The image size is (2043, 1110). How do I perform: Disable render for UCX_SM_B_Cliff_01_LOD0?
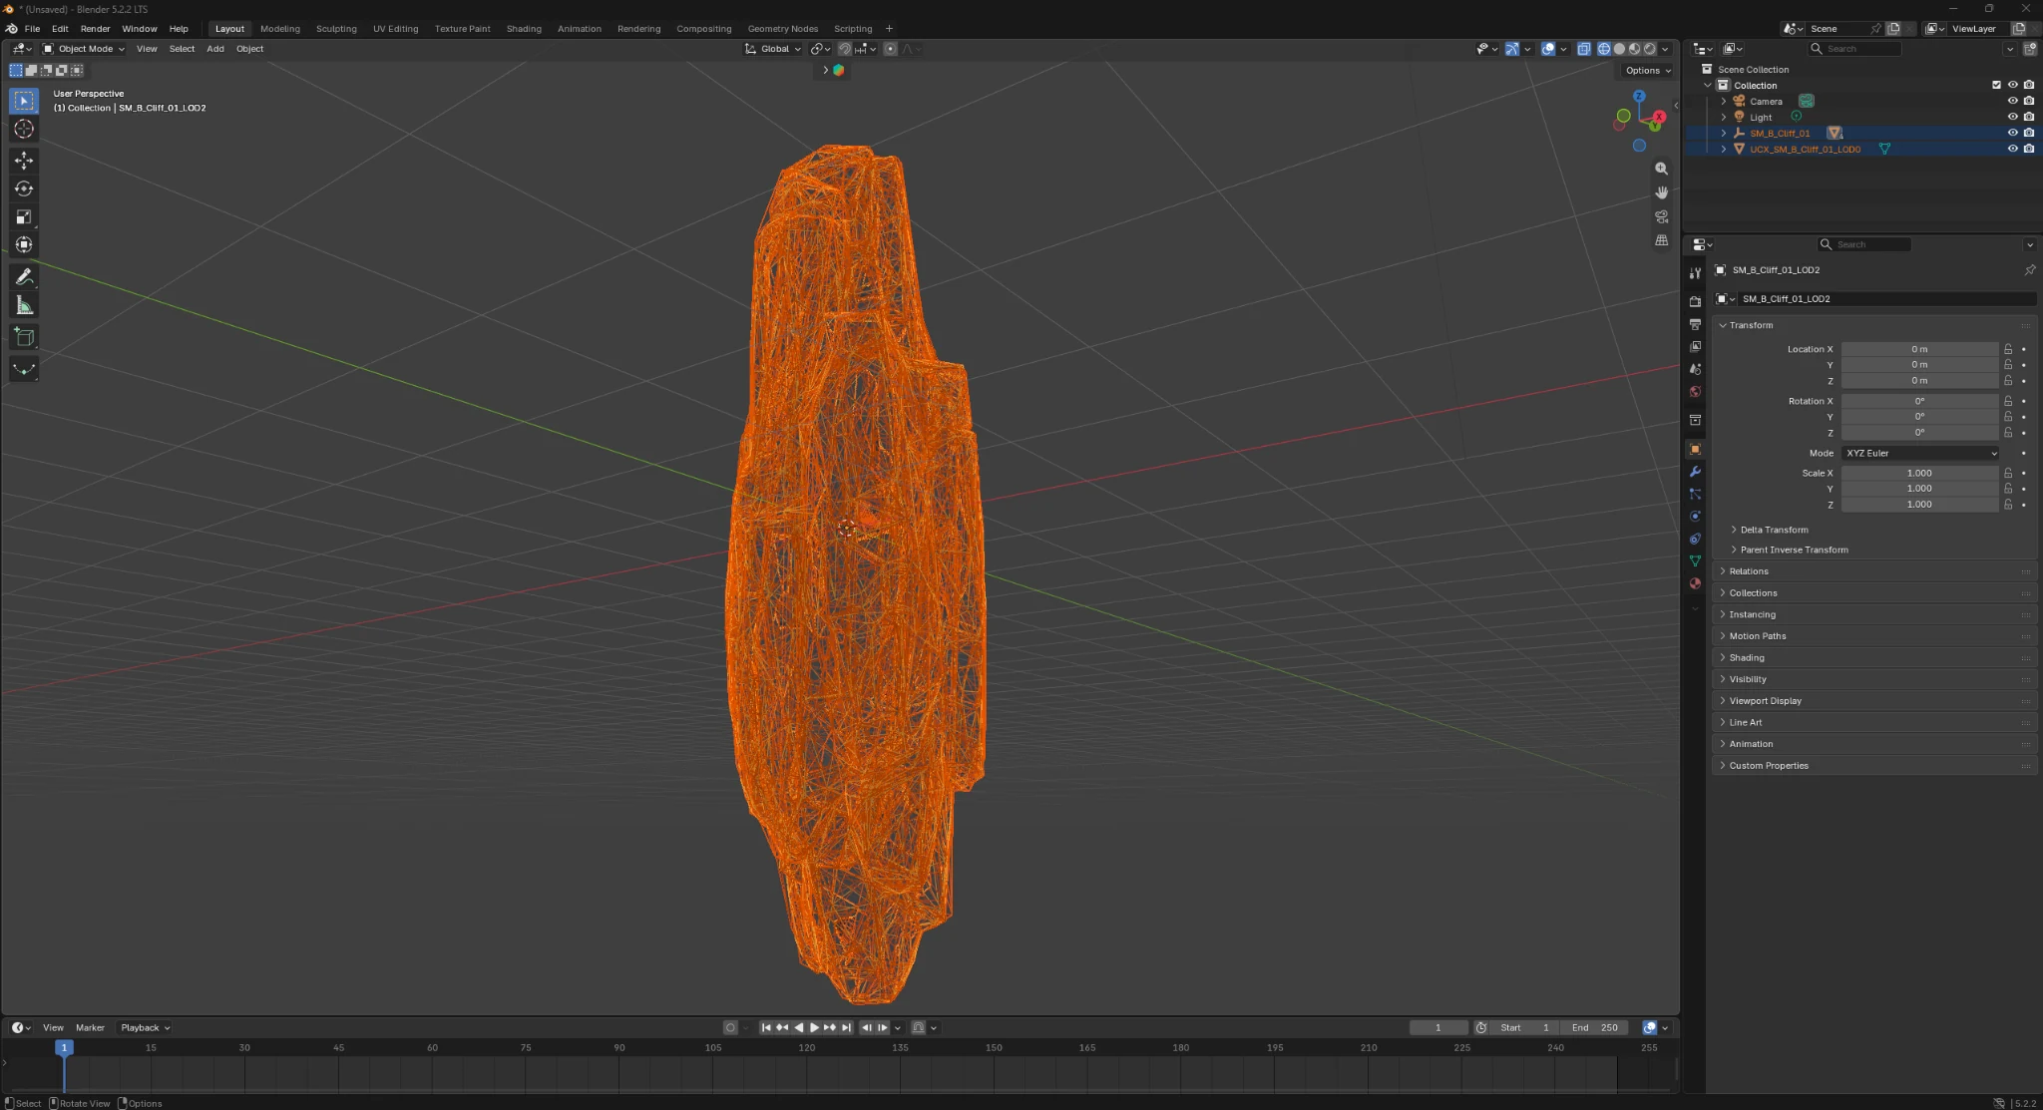tap(2028, 149)
